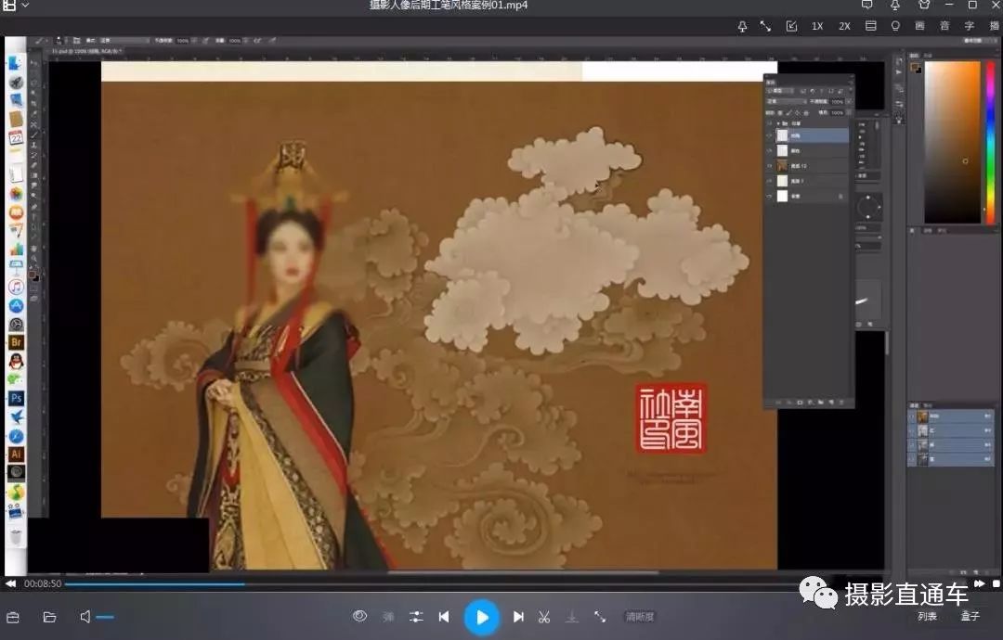Skip to the previous video

click(444, 617)
